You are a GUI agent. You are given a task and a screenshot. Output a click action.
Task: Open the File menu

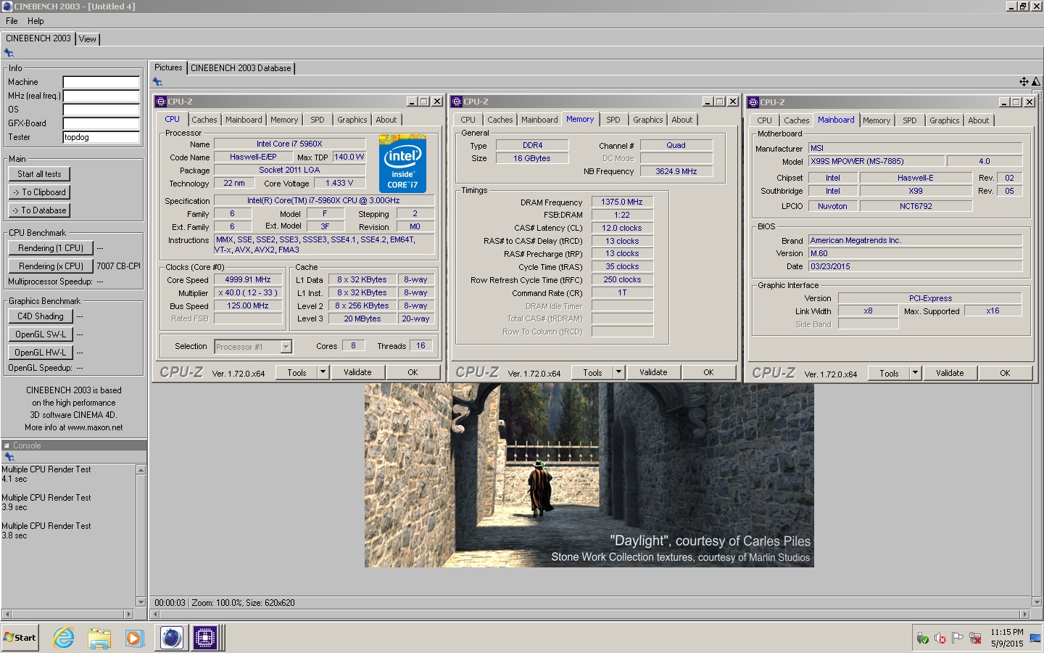click(x=12, y=21)
